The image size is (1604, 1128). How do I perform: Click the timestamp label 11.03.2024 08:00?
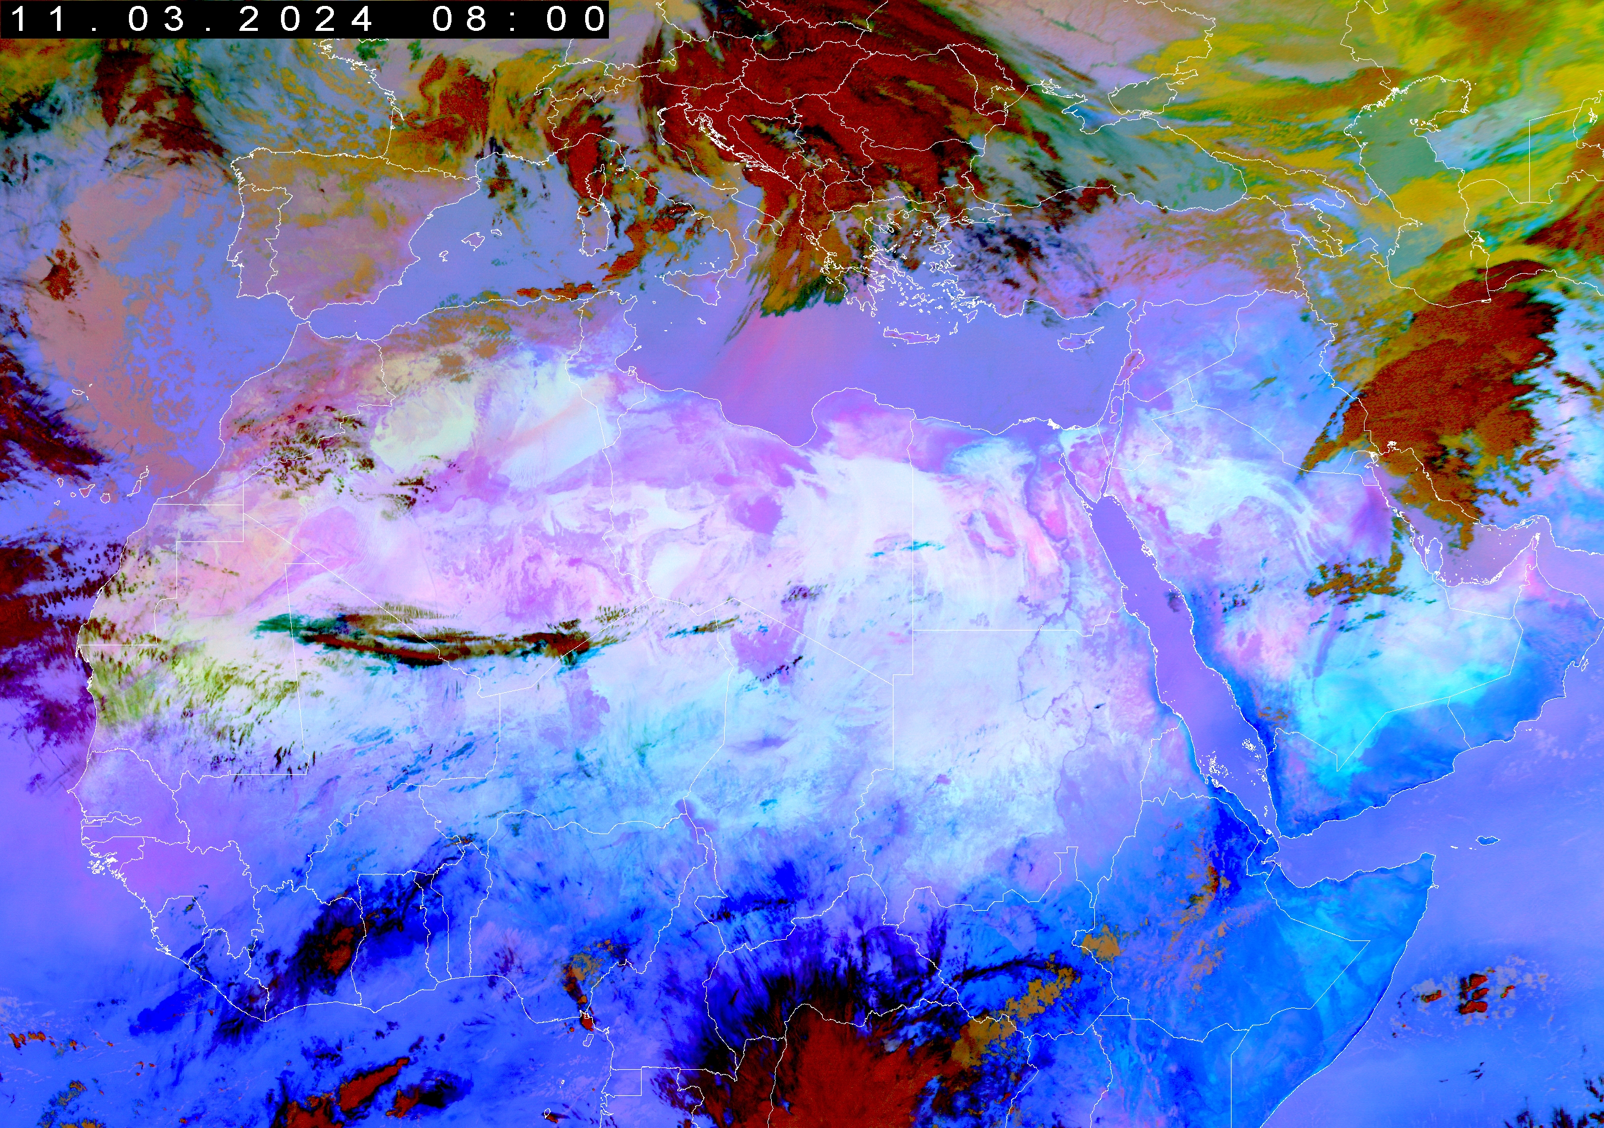point(305,19)
